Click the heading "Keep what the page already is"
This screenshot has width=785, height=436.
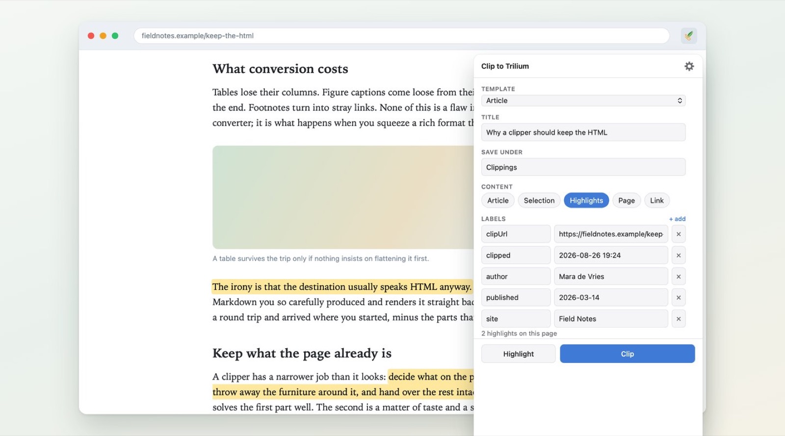pos(302,353)
